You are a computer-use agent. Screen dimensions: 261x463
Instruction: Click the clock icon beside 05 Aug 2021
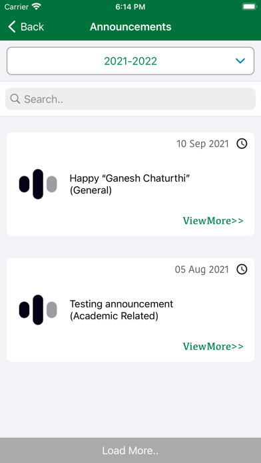242,269
